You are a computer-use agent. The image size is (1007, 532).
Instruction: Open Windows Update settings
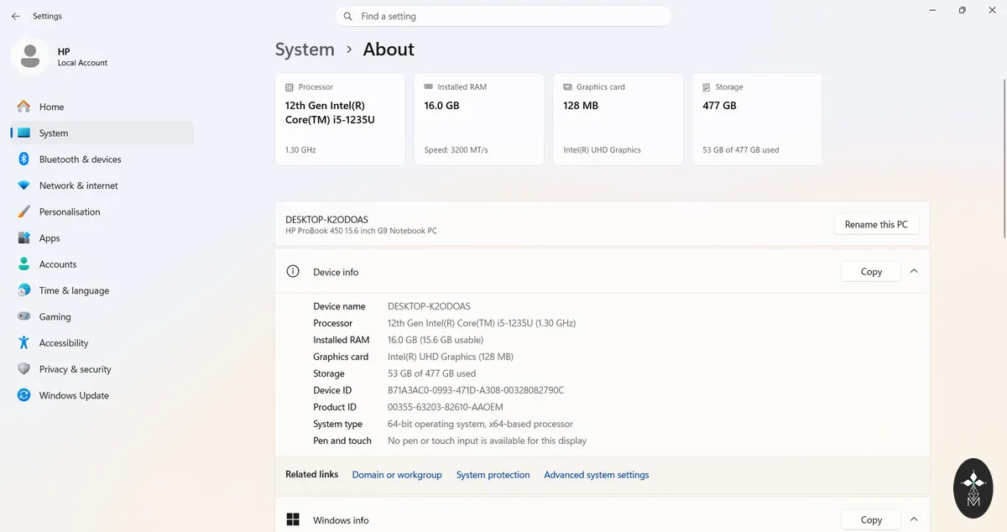[102, 395]
